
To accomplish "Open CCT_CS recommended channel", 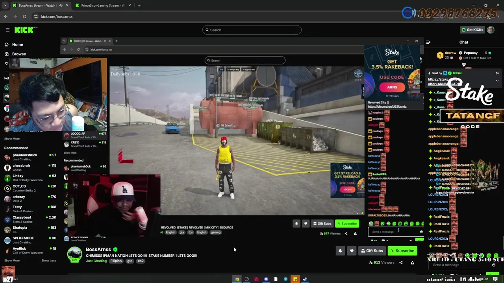I will 30,188.
